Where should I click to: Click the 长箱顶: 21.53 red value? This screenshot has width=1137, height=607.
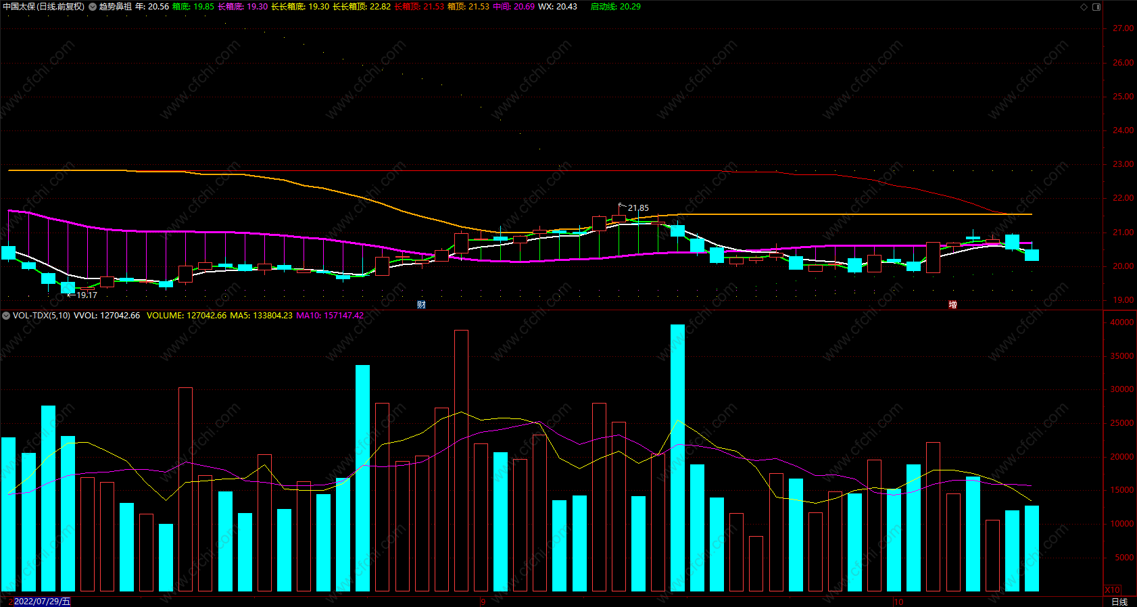coord(419,7)
